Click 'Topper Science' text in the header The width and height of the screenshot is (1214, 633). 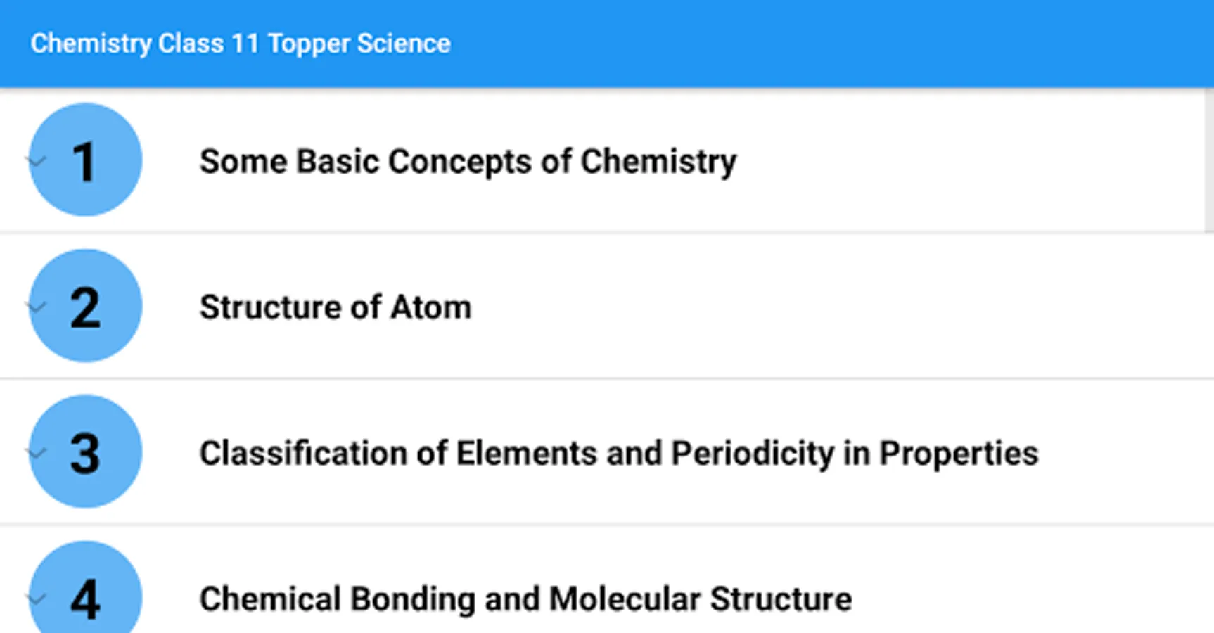[x=359, y=44]
